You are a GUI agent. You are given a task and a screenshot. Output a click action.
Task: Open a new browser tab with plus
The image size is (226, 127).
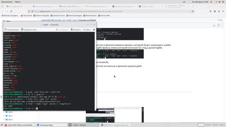click(193, 6)
